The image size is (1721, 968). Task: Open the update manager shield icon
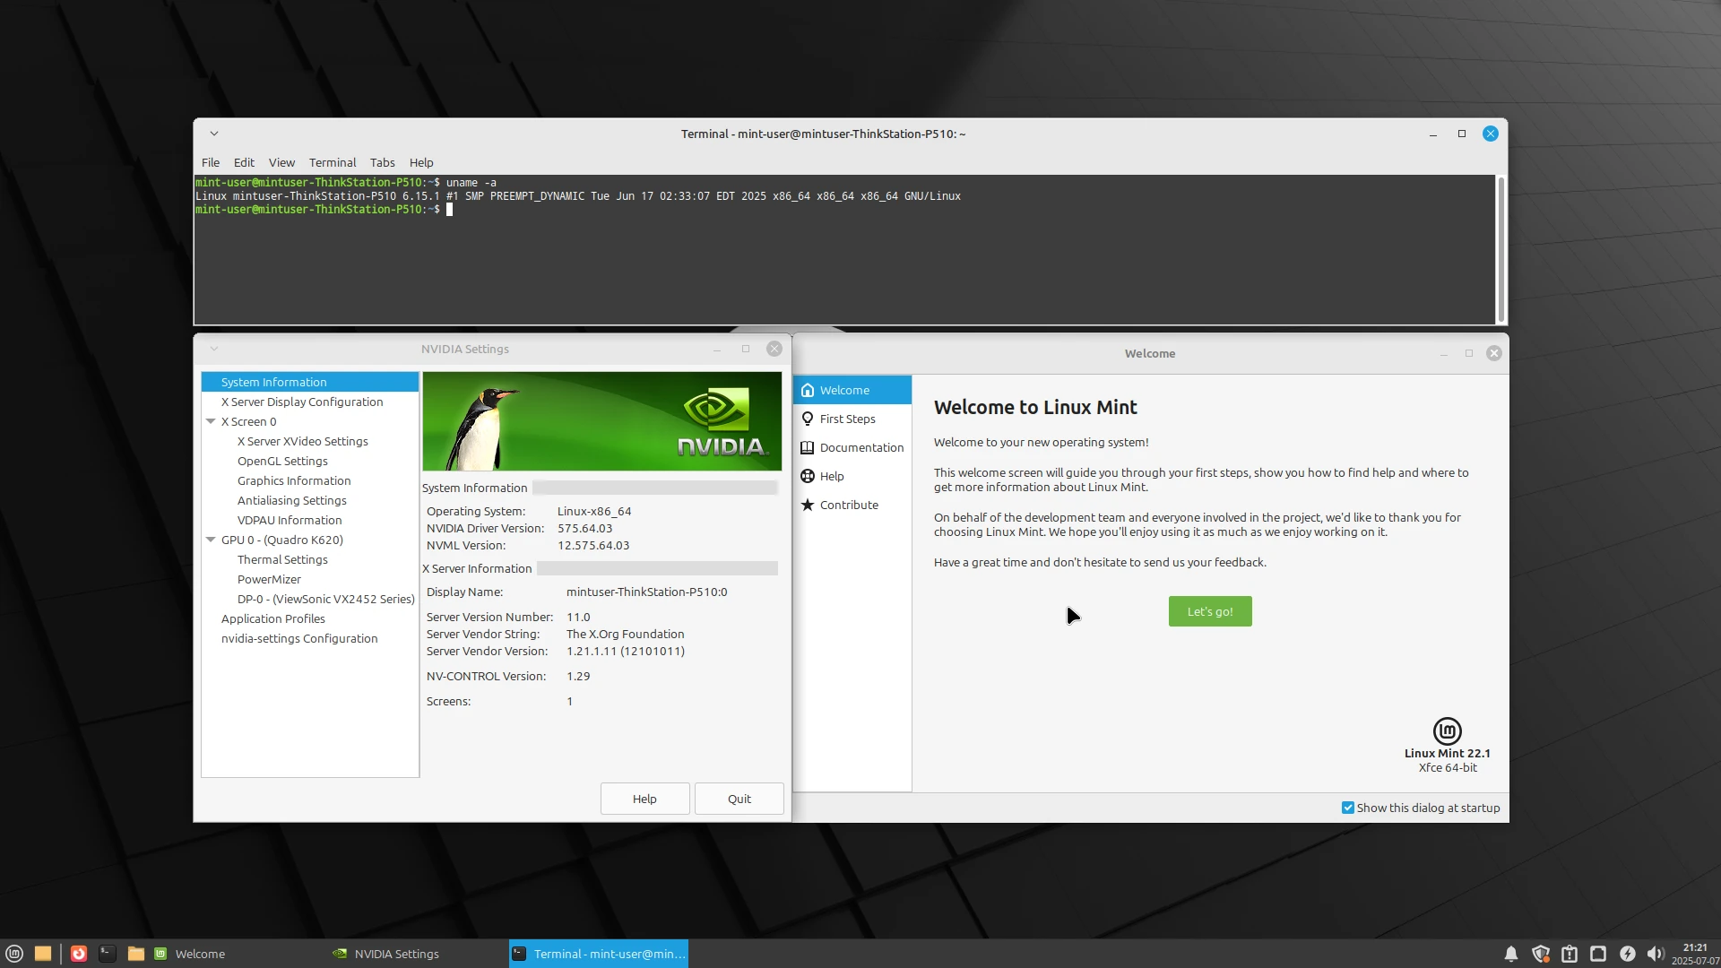tap(1541, 954)
